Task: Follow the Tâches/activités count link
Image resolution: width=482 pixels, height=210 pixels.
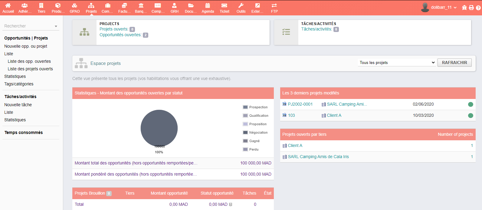Action: pos(316,29)
